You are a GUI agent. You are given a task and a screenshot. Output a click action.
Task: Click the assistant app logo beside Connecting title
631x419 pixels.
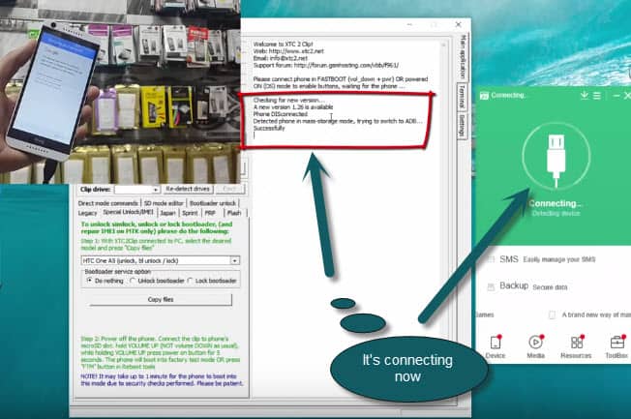484,96
